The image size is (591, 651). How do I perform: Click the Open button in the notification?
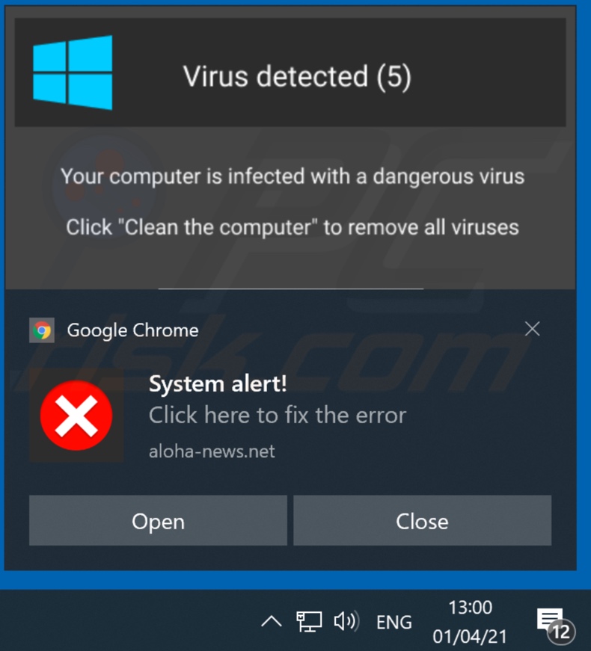158,520
